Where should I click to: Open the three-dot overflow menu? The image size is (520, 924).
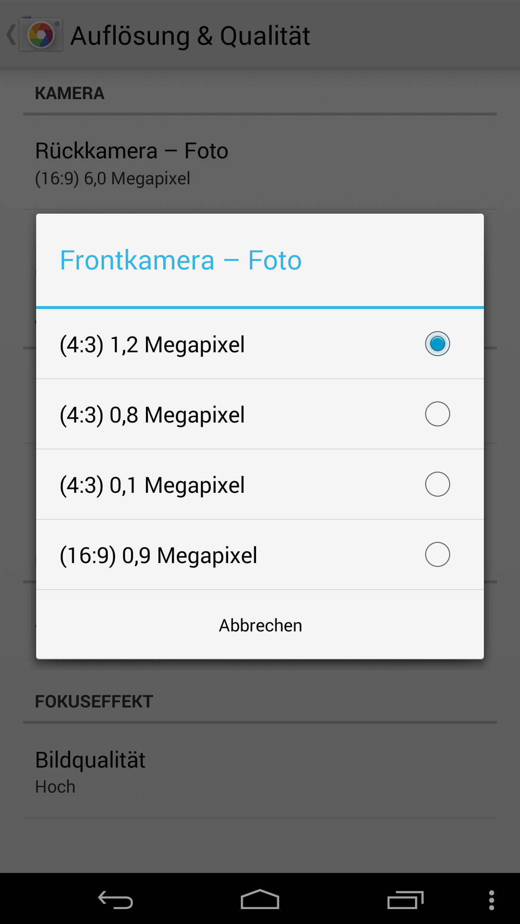click(491, 899)
